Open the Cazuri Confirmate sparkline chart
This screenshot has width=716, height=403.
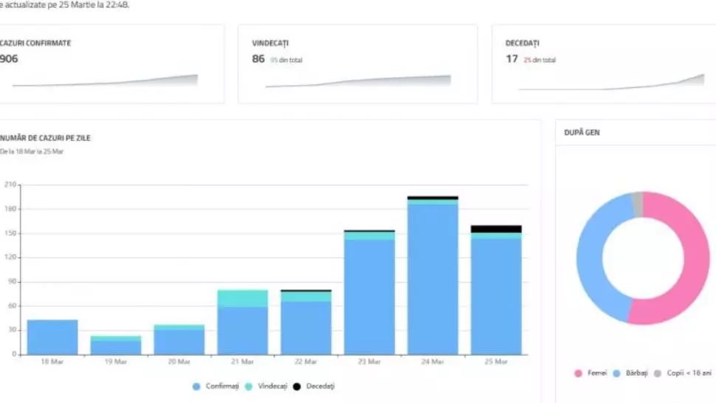pyautogui.click(x=105, y=80)
